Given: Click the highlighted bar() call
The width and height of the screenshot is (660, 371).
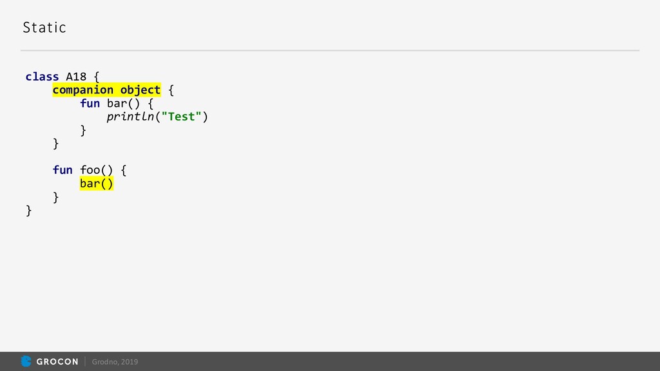Looking at the screenshot, I should [x=97, y=184].
